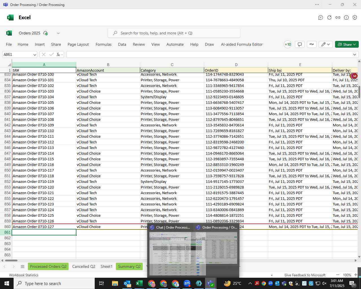Show the +10 collaborators badge

(288, 44)
